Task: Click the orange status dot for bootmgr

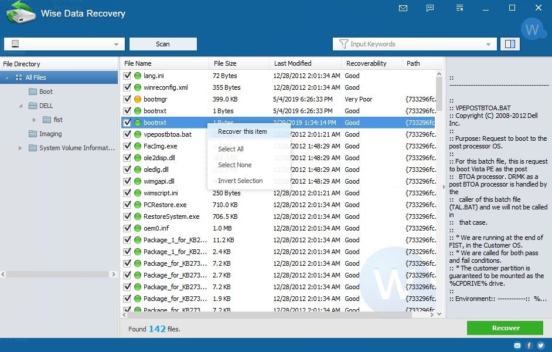Action: point(138,99)
